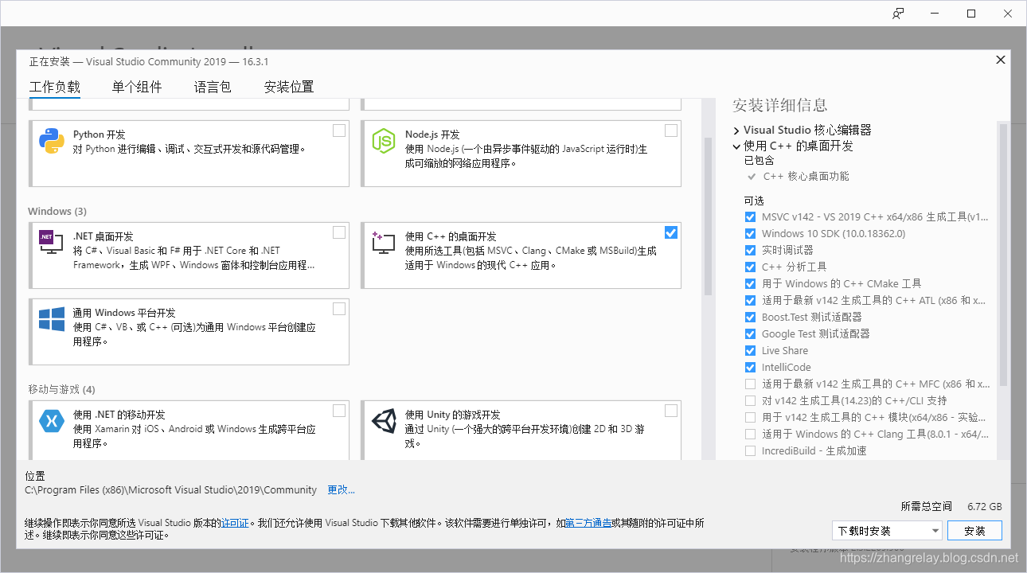Click the workloads list vertical scrollbar
Screen dimensions: 1027x573
[708, 215]
